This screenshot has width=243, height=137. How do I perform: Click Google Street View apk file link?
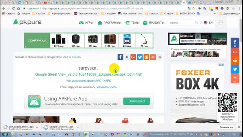[88, 75]
